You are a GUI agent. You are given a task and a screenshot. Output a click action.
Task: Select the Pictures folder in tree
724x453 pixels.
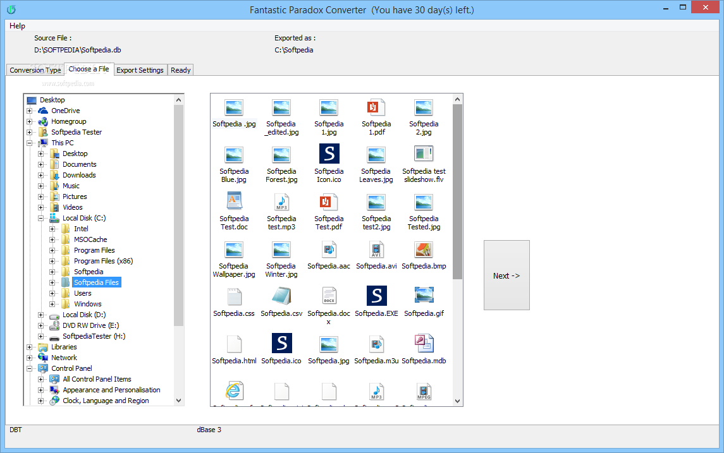click(x=75, y=196)
